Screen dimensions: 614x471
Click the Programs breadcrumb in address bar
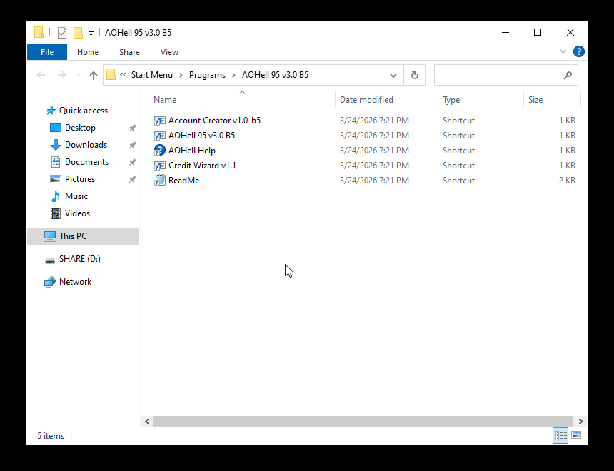pos(207,75)
